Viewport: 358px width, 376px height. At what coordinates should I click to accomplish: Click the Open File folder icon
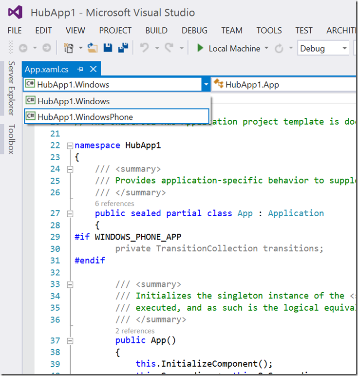click(x=93, y=48)
